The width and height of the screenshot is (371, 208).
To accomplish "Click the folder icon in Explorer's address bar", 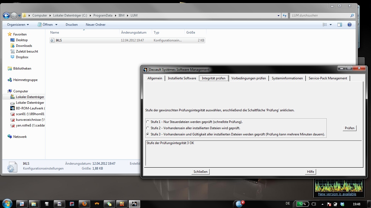I will click(24, 15).
